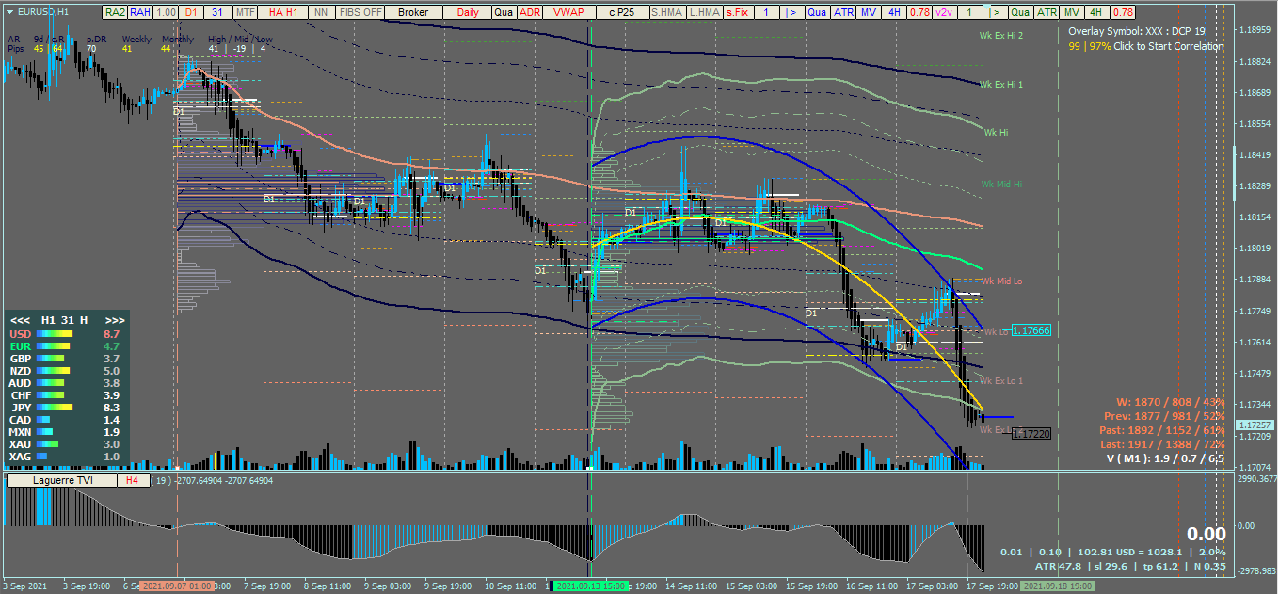Viewport: 1279px width, 594px height.
Task: Click the black Qua button beside Daily
Action: [x=504, y=12]
